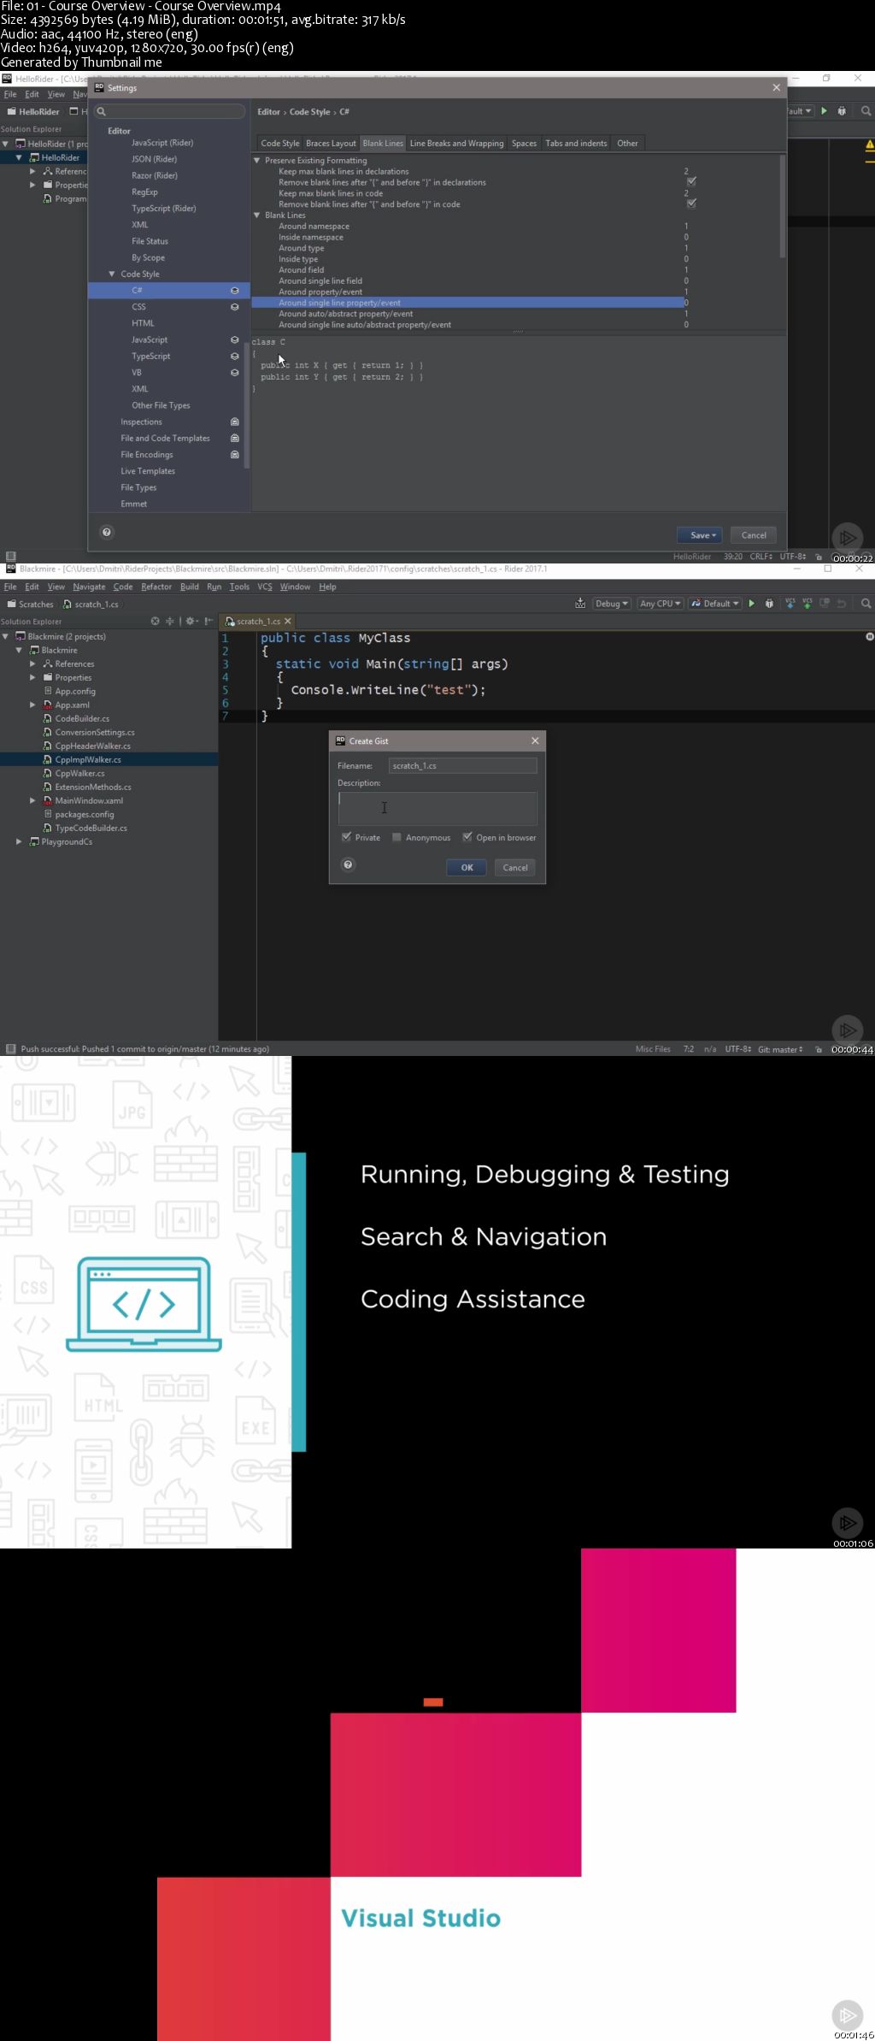Click Git: master branch in status bar

tap(780, 1049)
